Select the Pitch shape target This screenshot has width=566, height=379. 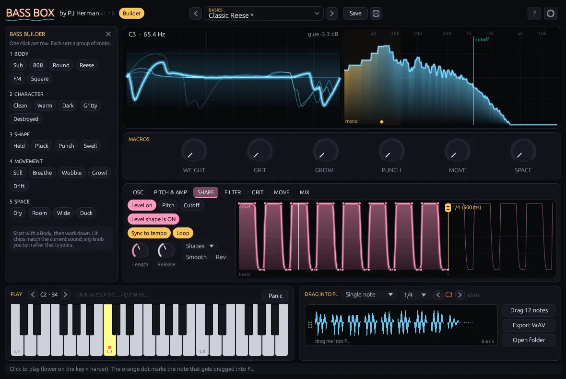coord(168,205)
